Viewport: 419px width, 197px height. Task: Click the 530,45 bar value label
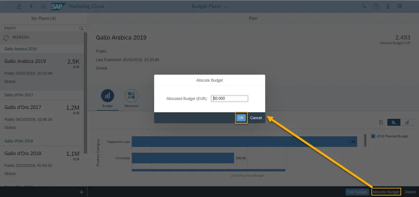(241, 158)
